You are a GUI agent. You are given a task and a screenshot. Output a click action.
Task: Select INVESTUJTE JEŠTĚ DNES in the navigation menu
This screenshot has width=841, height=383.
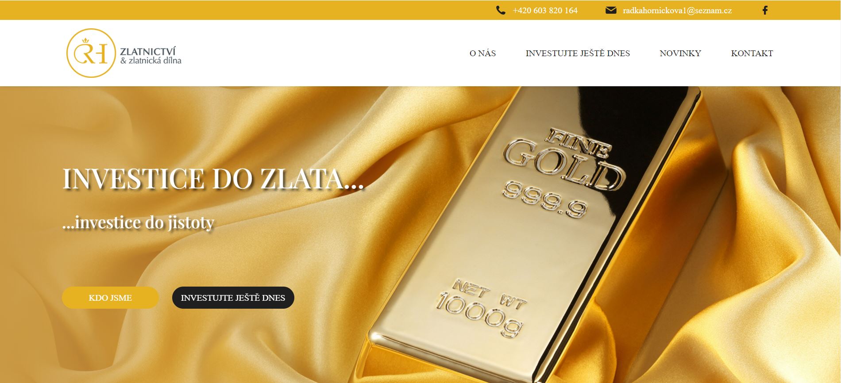[x=578, y=53]
